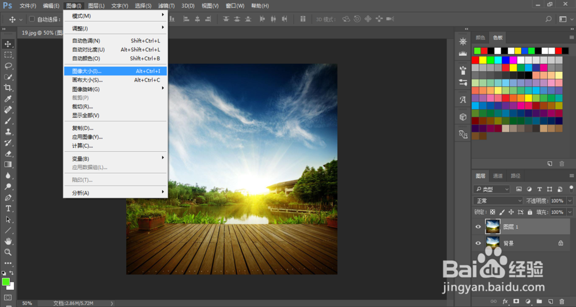Expand the 模式(M) submenu
This screenshot has width=576, height=307.
point(115,16)
